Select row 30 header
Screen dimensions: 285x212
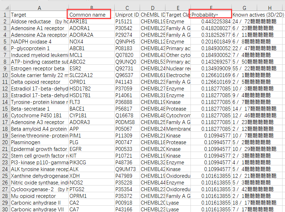click(5, 209)
